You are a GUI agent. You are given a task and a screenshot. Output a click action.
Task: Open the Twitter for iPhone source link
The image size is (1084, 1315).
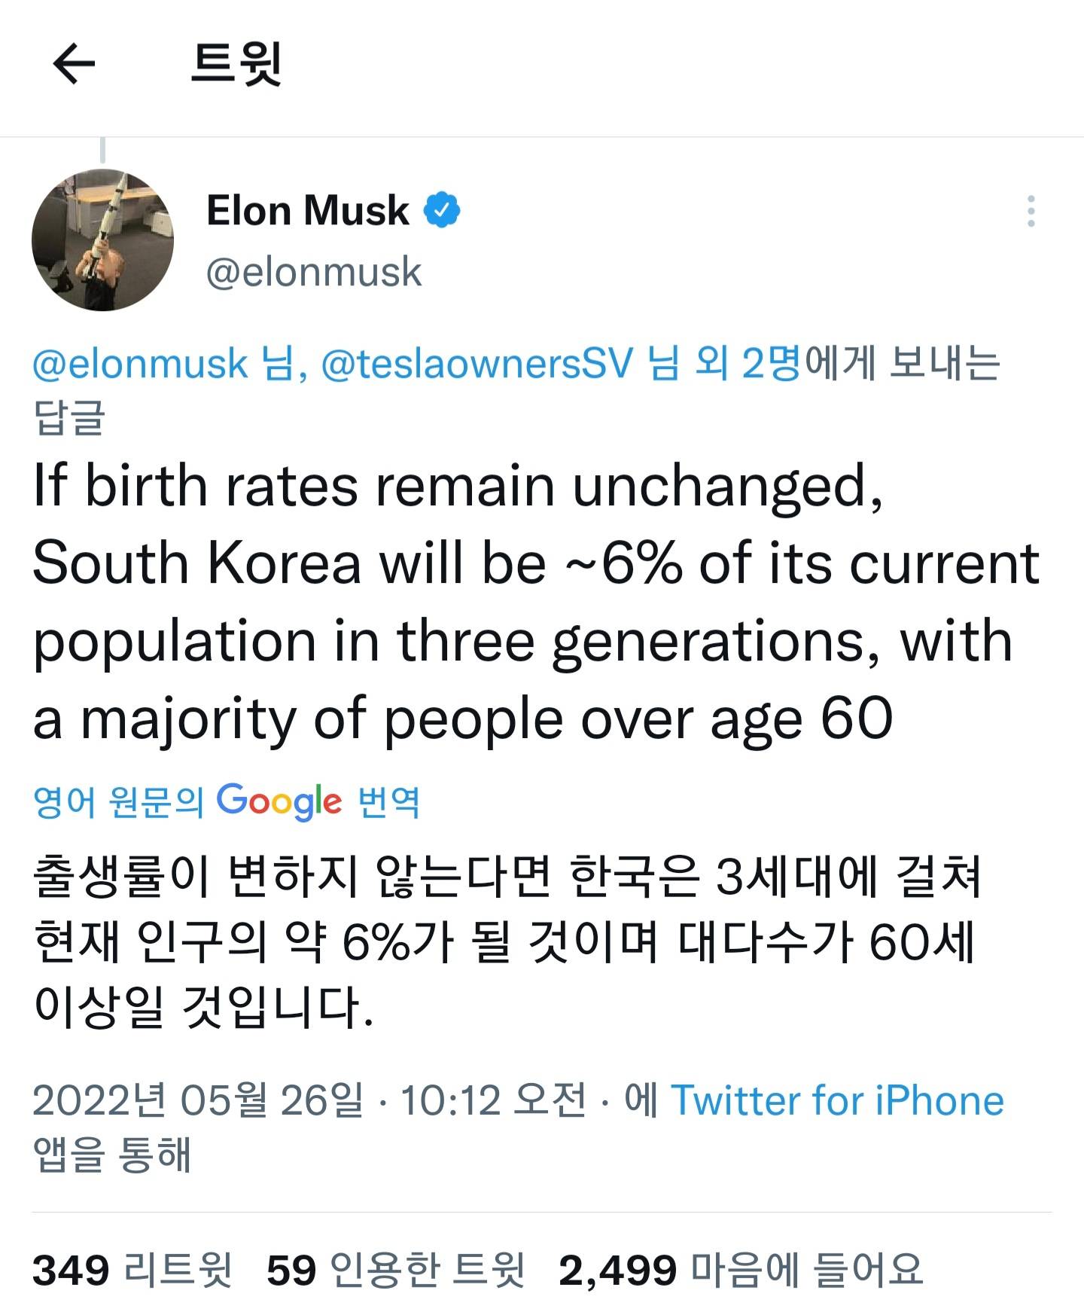pos(837,1100)
